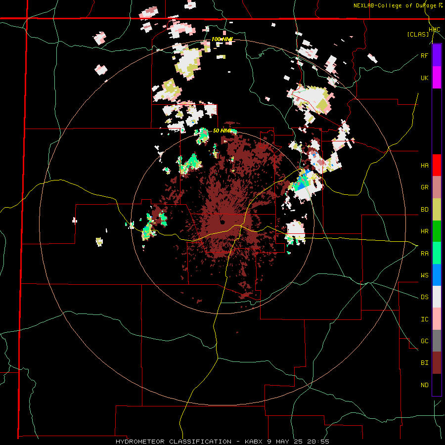Click the RF legend label
445x445 pixels.
[424, 55]
